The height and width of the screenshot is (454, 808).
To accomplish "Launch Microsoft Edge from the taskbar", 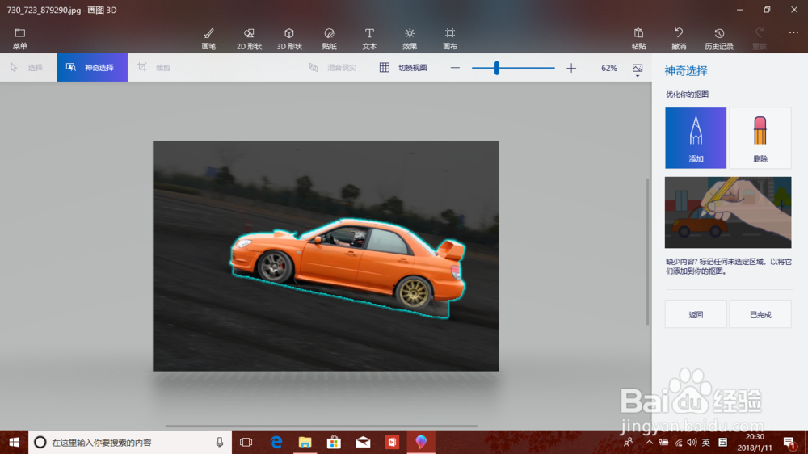I will click(276, 442).
